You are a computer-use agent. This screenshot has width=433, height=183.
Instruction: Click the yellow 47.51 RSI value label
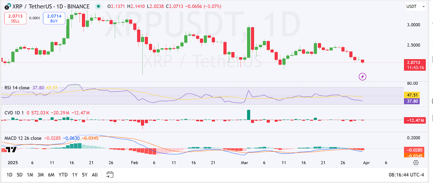pos(412,95)
